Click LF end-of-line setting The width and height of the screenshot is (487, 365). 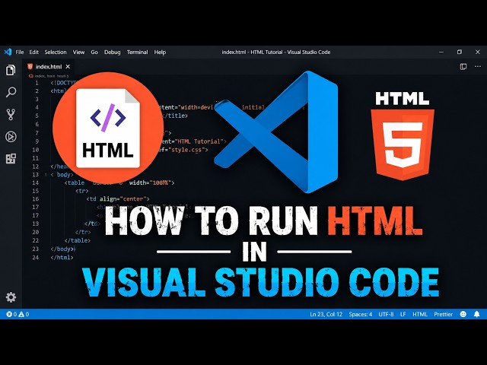tap(403, 314)
